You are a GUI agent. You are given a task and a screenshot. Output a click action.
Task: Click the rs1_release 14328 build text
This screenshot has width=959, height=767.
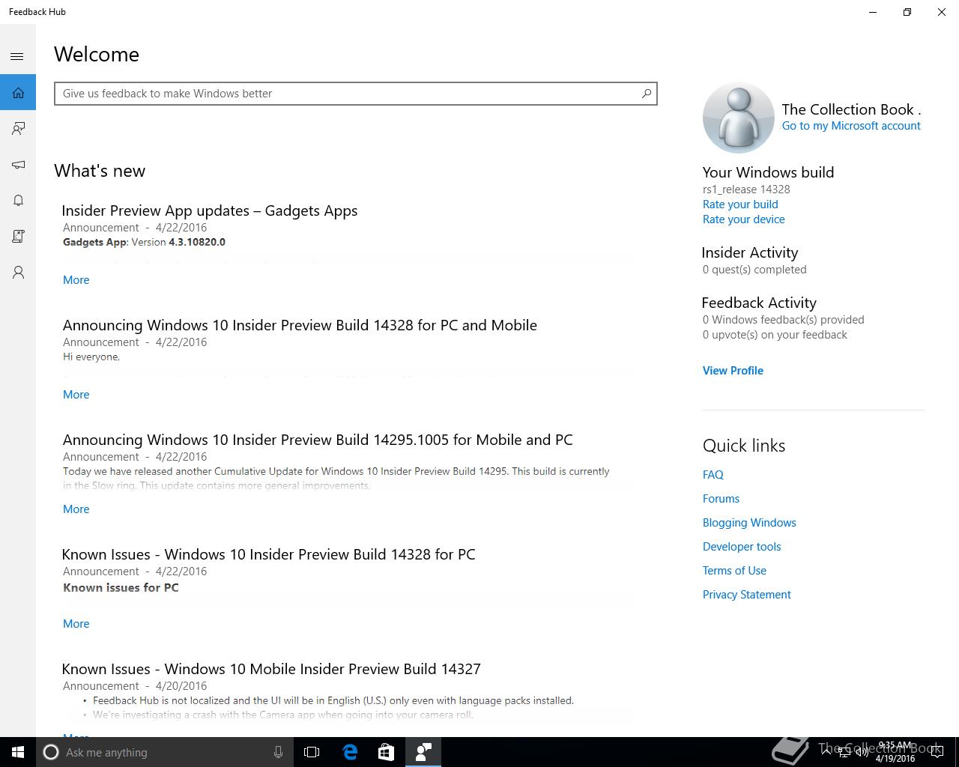tap(746, 190)
